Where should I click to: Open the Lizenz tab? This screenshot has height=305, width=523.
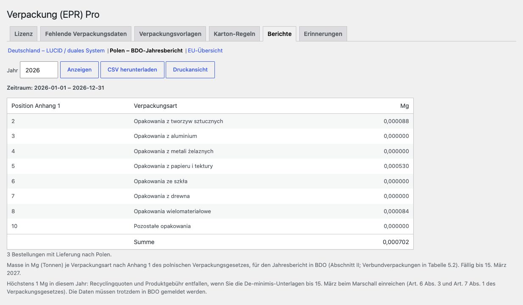coord(23,34)
